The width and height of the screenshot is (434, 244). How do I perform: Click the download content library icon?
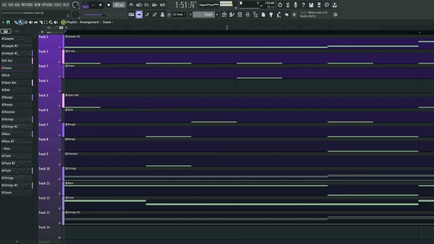pyautogui.click(x=335, y=5)
